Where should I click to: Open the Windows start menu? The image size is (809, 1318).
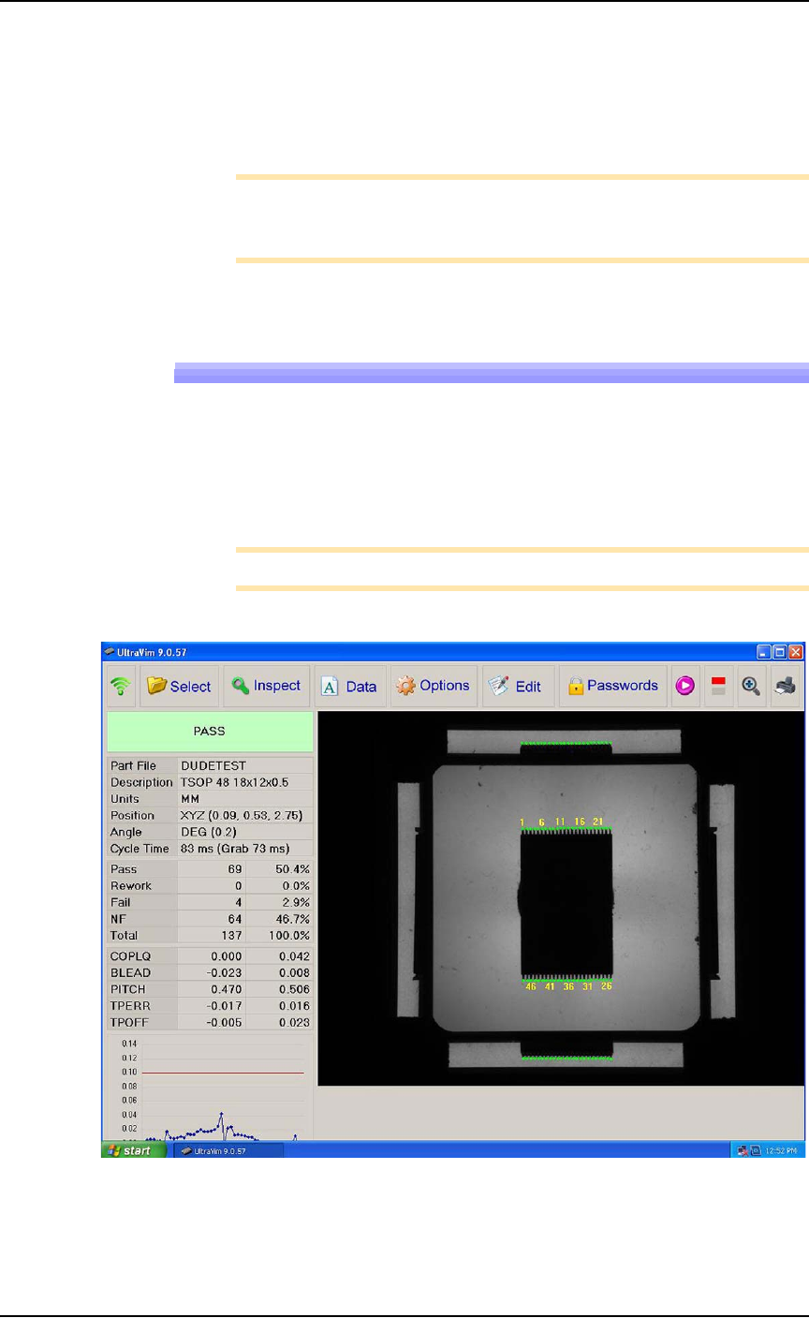(134, 1149)
